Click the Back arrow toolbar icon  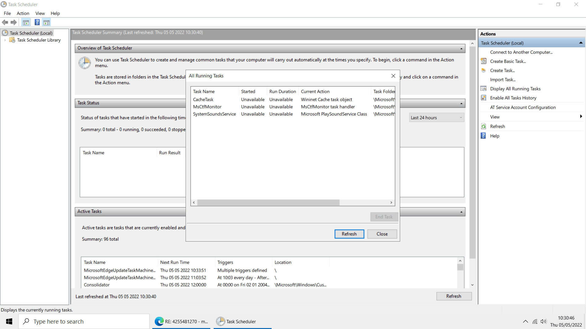click(5, 22)
